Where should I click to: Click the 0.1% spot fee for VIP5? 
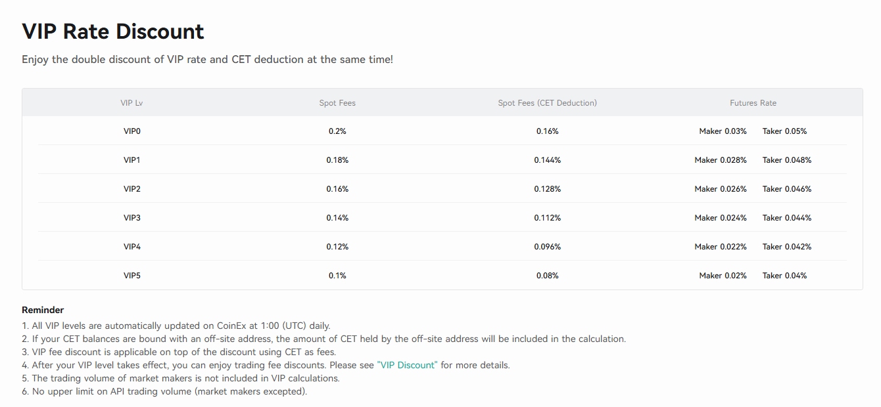[337, 276]
